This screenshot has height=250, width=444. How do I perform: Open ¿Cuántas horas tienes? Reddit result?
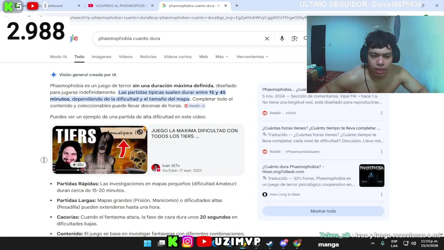321,128
